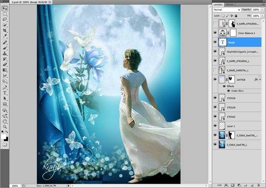Click the Layers tab
Screen dimensions: 266x188
pos(219,4)
